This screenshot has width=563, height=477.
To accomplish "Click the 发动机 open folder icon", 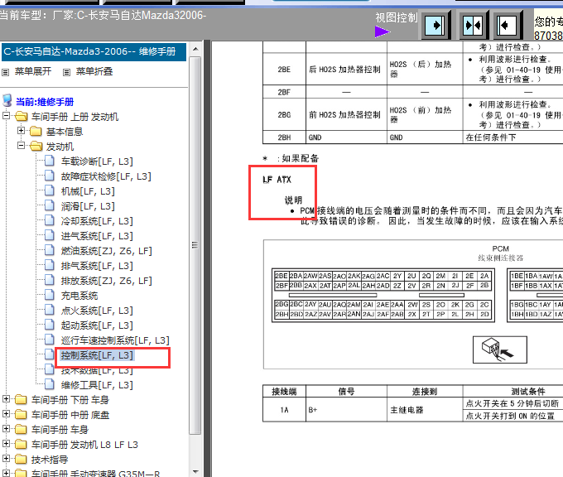I will click(36, 146).
